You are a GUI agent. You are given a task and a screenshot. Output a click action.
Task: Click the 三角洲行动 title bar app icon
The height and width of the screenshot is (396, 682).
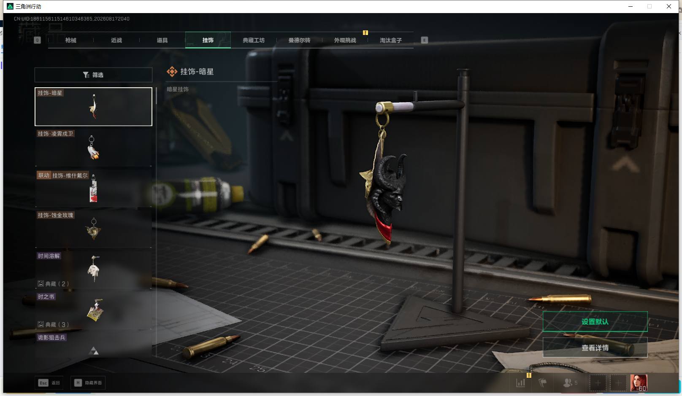(x=10, y=6)
